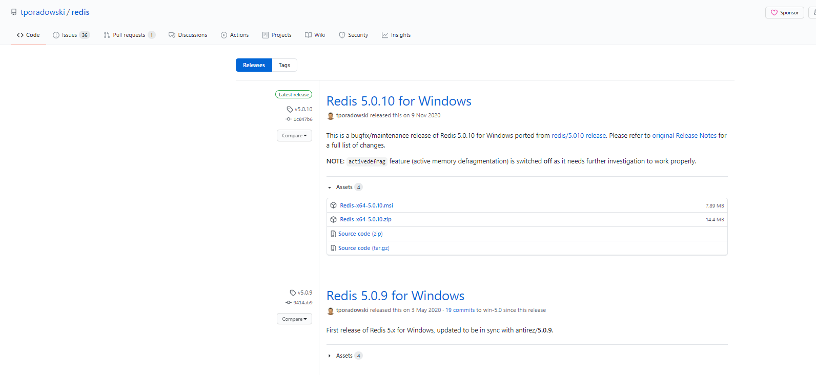Open the Security tab
The width and height of the screenshot is (816, 375).
pyautogui.click(x=354, y=35)
